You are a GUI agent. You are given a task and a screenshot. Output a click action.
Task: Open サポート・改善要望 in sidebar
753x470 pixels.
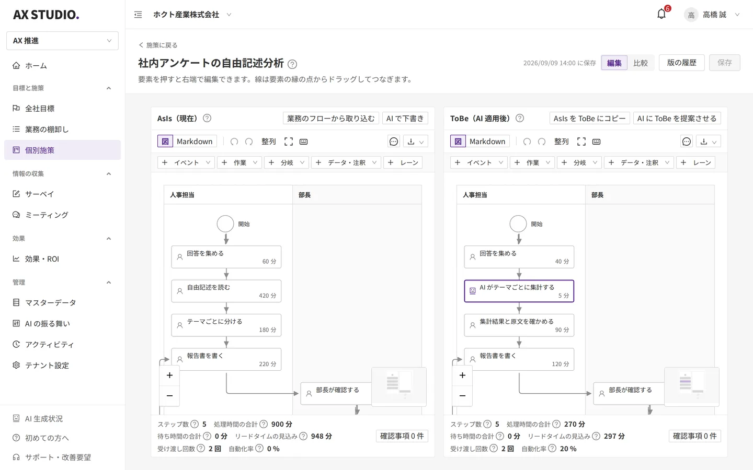pos(62,457)
